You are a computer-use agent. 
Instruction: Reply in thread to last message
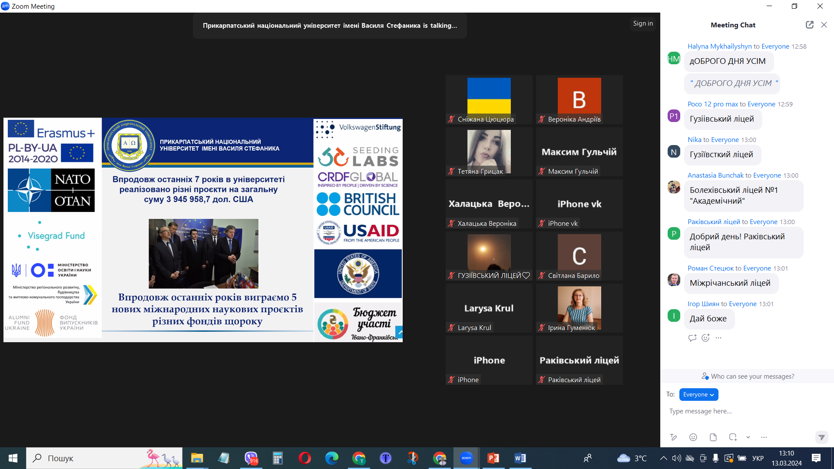(x=692, y=338)
